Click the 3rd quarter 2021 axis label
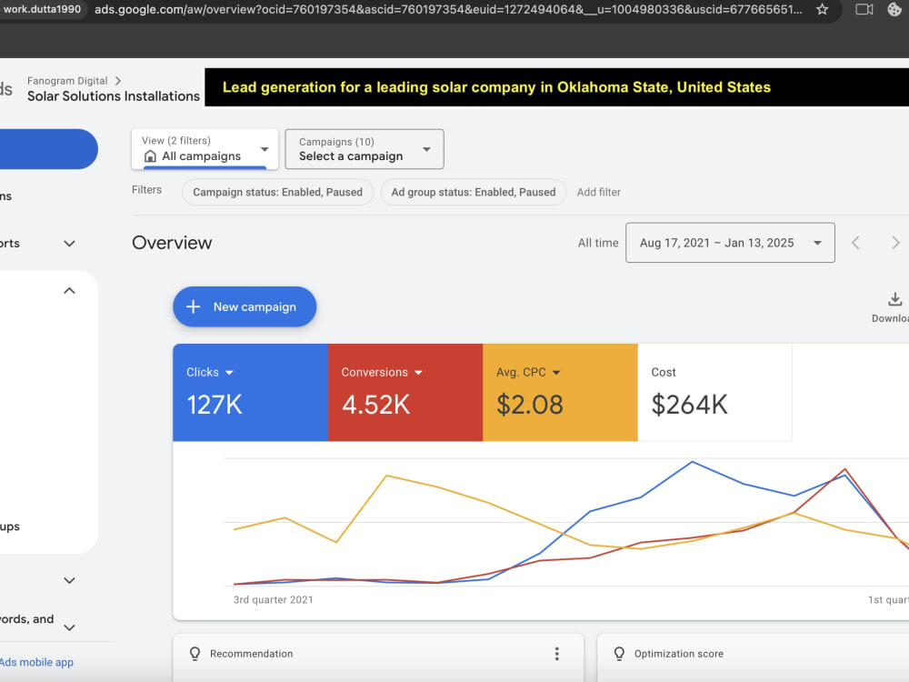Viewport: 909px width, 682px height. point(273,599)
